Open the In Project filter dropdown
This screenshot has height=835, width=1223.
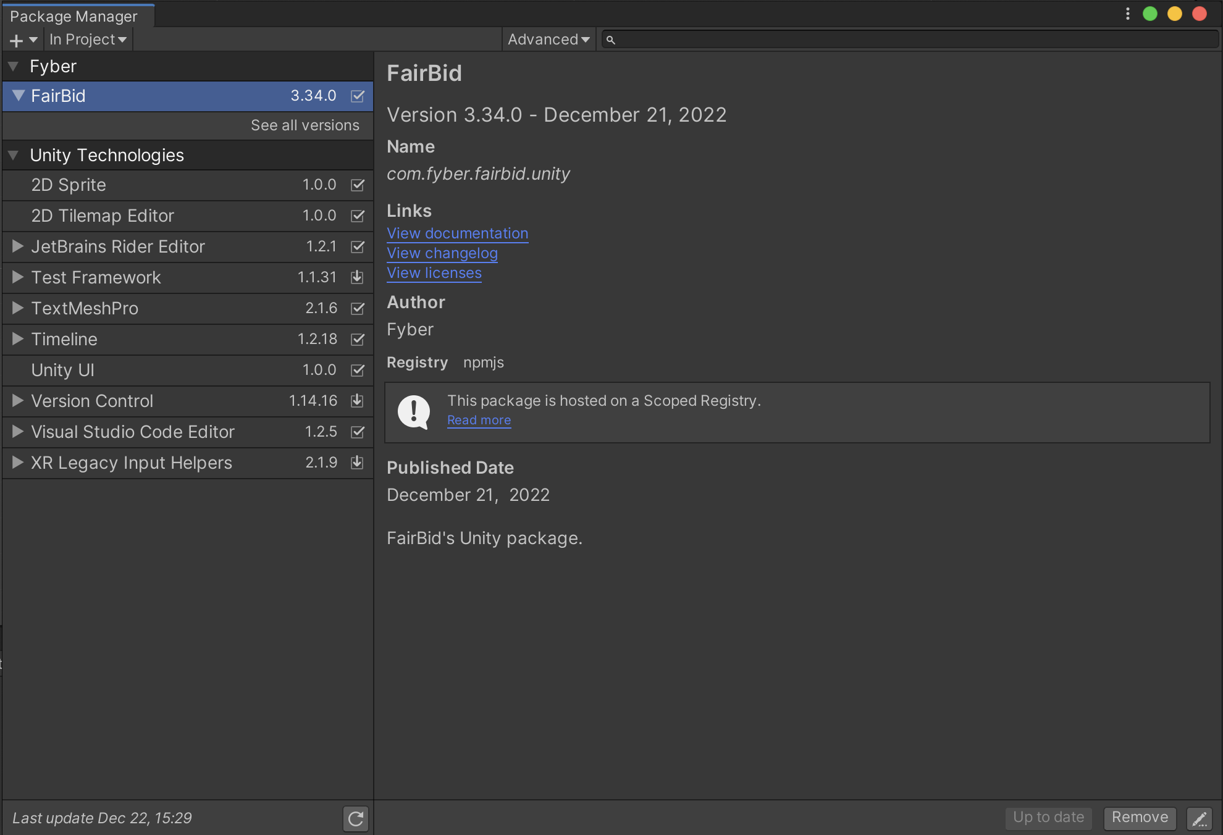pos(88,40)
